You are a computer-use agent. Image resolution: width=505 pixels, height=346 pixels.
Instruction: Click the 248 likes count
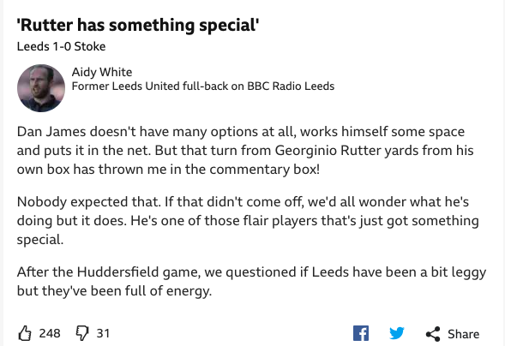click(x=50, y=333)
